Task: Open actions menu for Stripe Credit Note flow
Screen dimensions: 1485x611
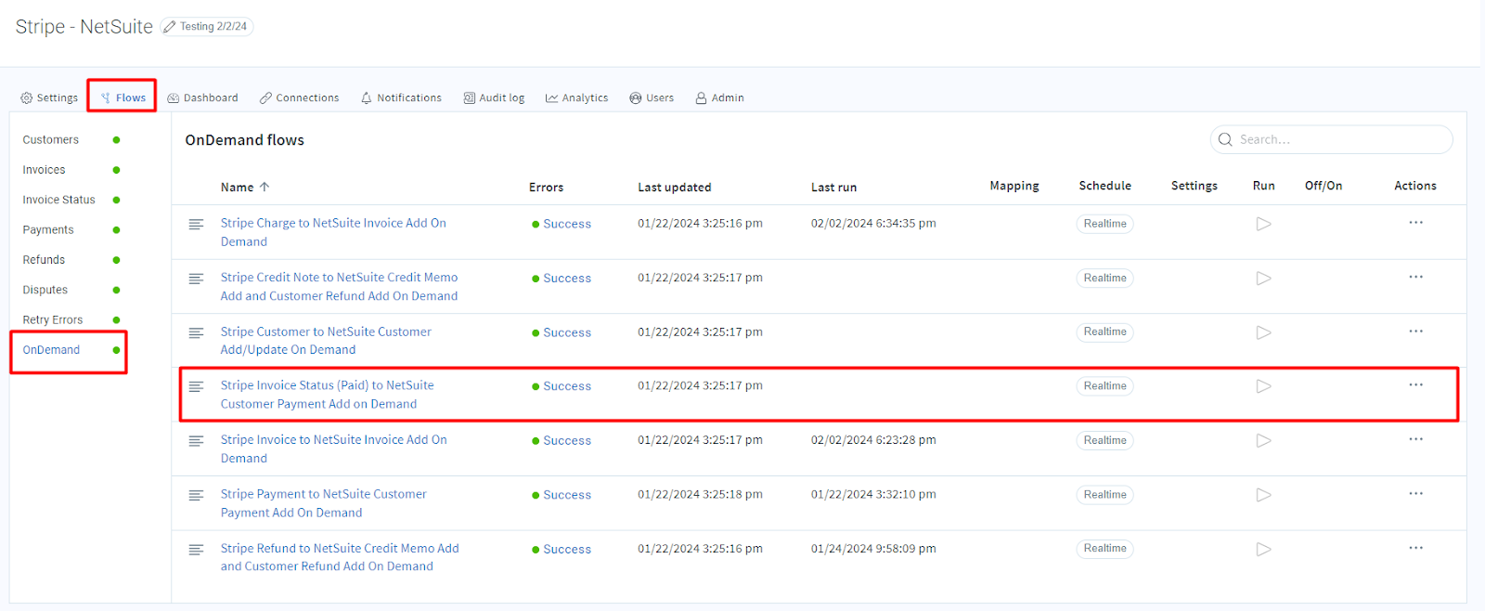Action: [x=1415, y=277]
